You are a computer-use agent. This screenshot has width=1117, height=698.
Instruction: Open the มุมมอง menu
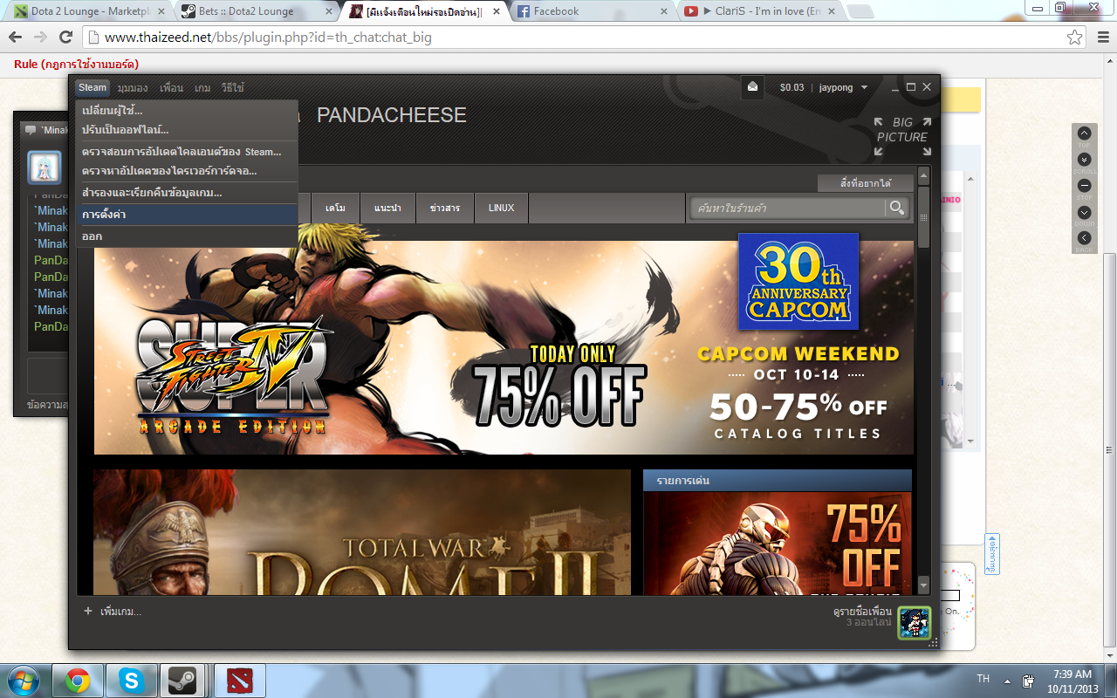coord(133,88)
